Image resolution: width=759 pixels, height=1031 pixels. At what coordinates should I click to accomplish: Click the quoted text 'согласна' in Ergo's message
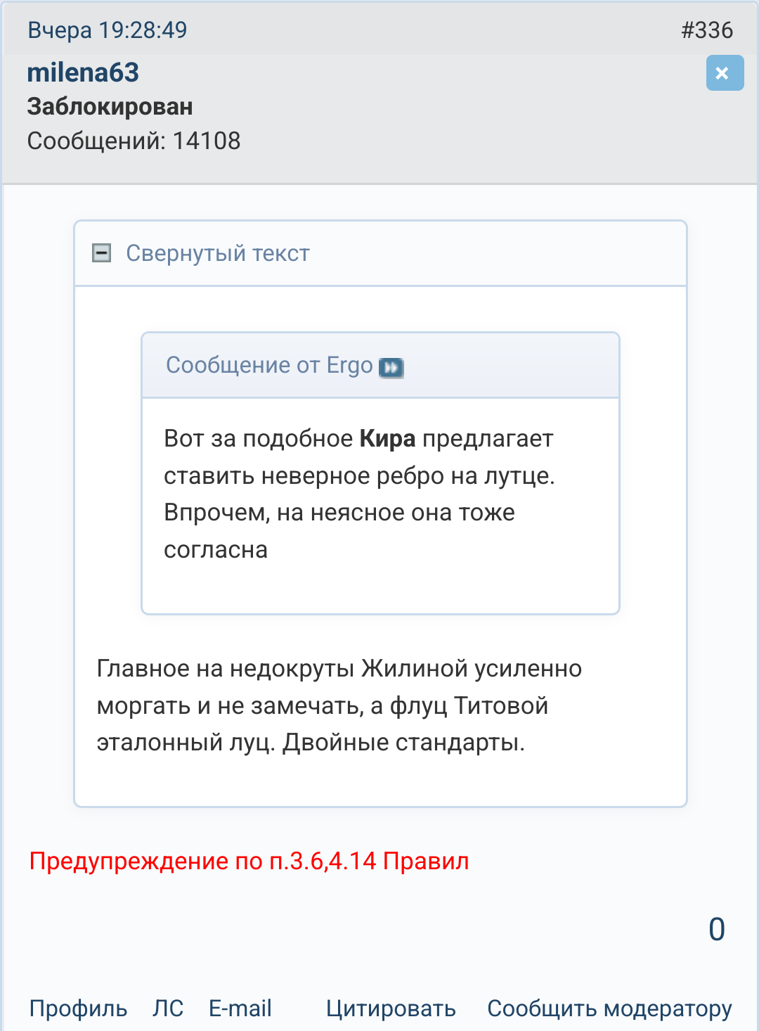click(x=216, y=550)
